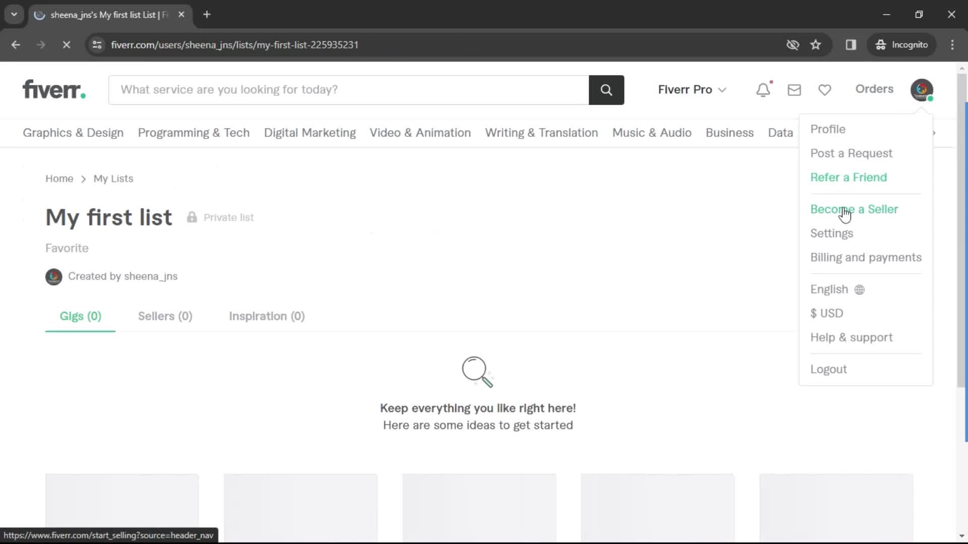Click the Help & support link
Viewport: 968px width, 544px height.
pyautogui.click(x=852, y=337)
